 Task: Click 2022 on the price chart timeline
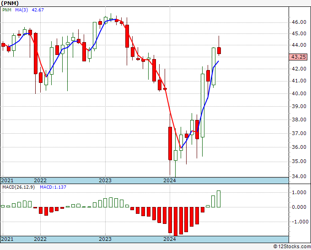40,180
